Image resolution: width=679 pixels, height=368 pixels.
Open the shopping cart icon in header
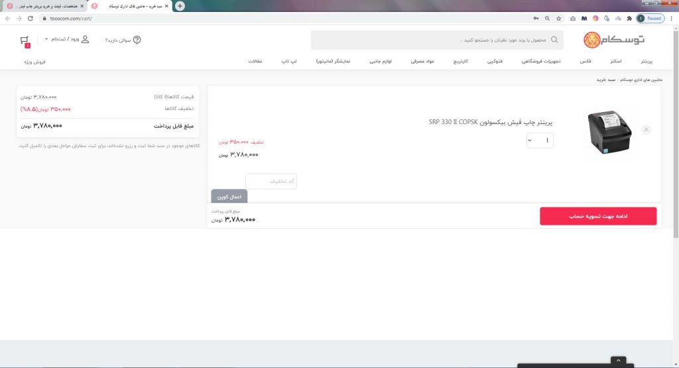25,40
